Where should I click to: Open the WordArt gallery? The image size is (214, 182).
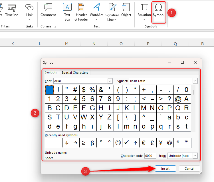[x=96, y=11]
